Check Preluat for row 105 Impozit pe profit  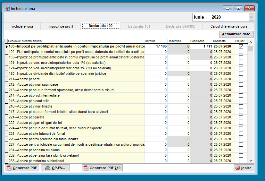click(241, 57)
